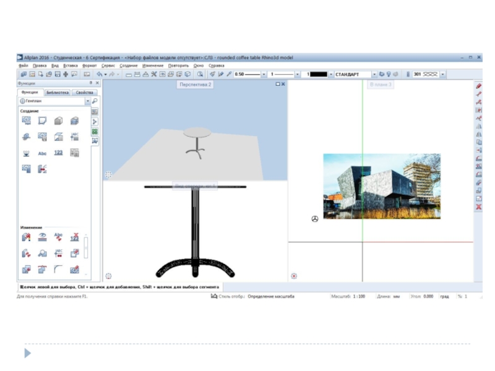495x371 pixels.
Task: Click the magnifier icon beside Генплан
Action: [95, 101]
